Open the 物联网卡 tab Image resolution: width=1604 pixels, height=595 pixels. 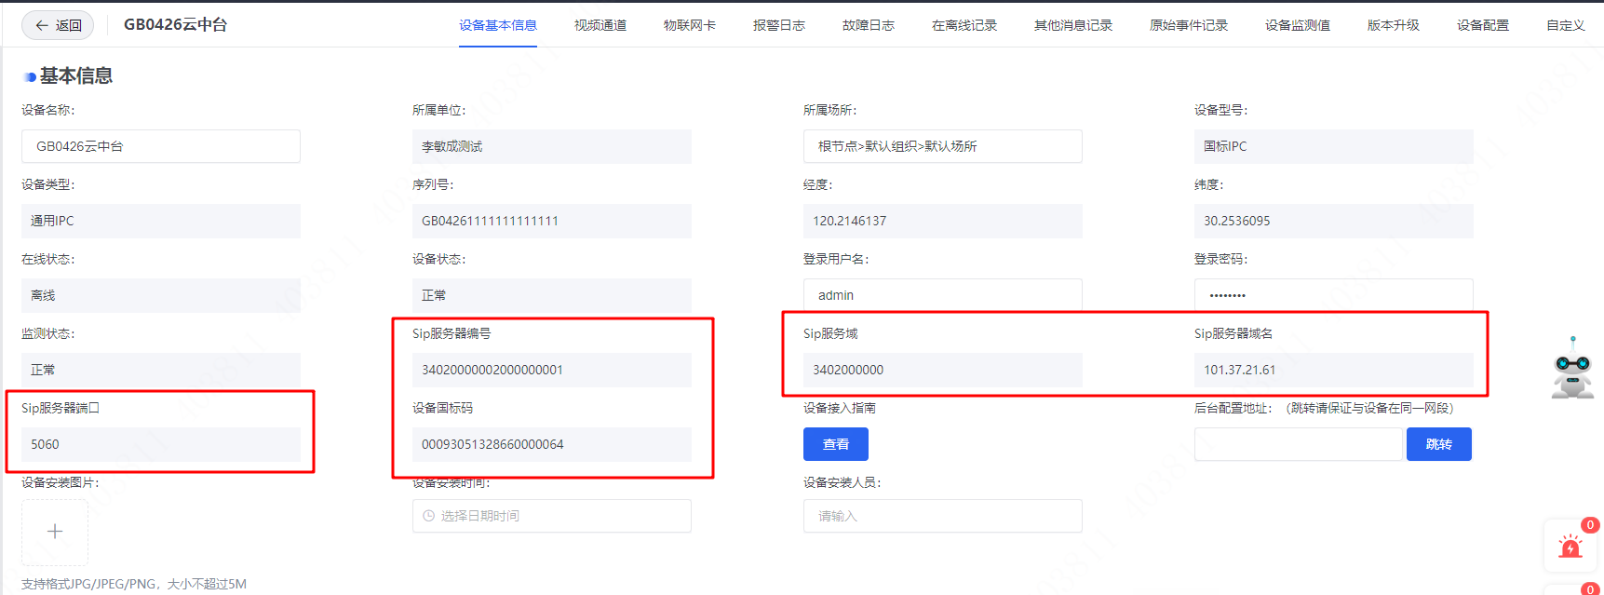tap(690, 25)
